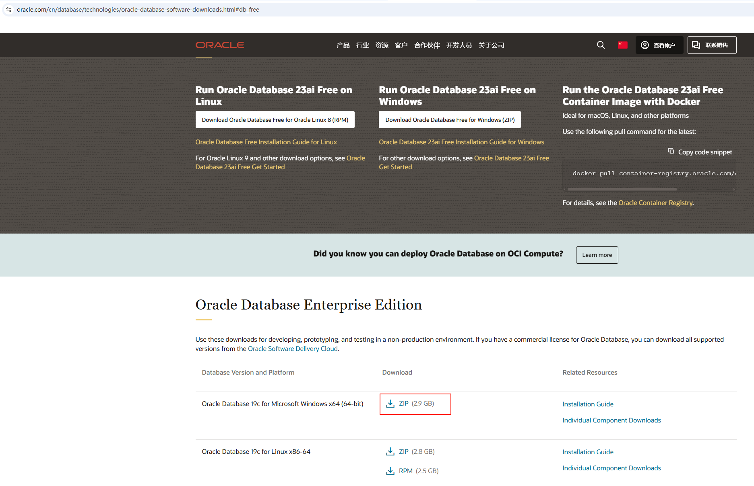Click the 联系销售 contact sales button
The width and height of the screenshot is (754, 486).
pos(712,45)
